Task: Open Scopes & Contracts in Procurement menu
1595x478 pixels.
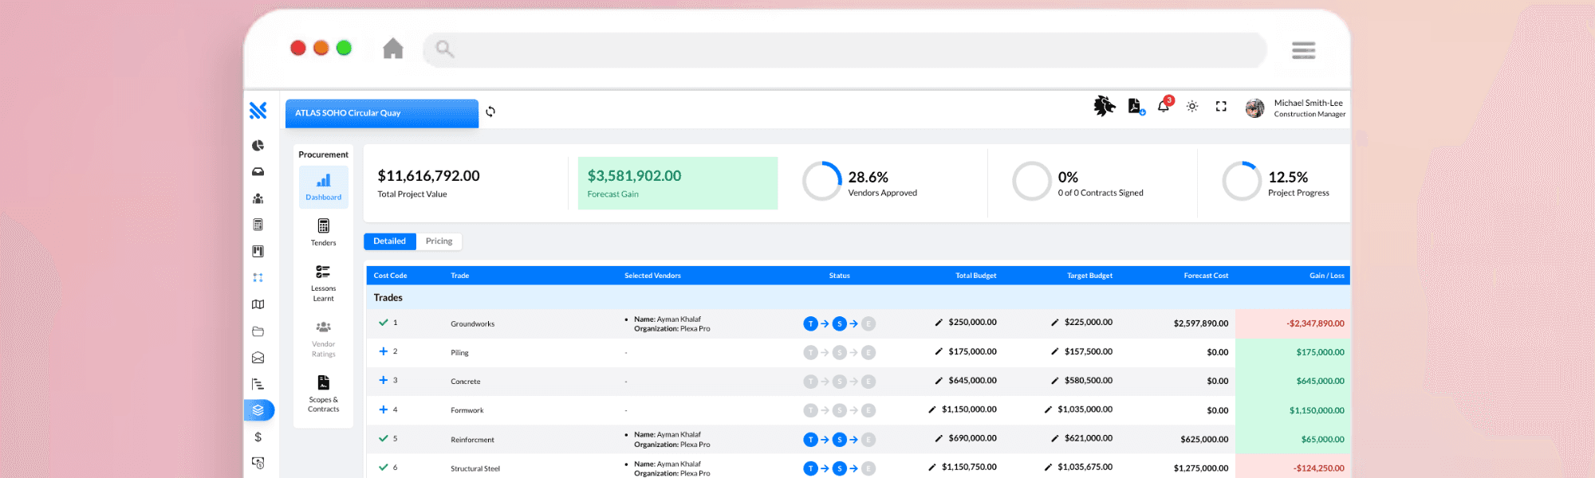Action: pos(323,394)
